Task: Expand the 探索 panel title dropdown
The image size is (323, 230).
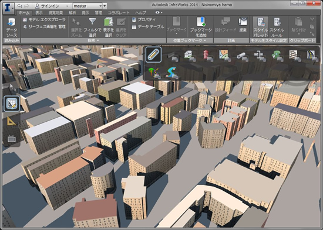Action: pyautogui.click(x=93, y=40)
